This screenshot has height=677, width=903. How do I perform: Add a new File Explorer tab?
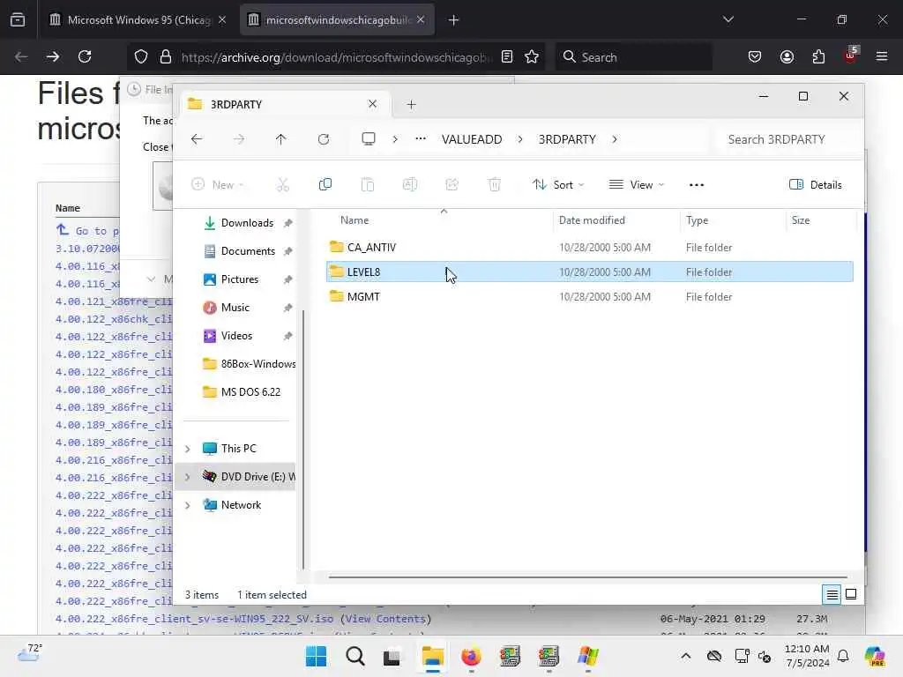(x=411, y=104)
